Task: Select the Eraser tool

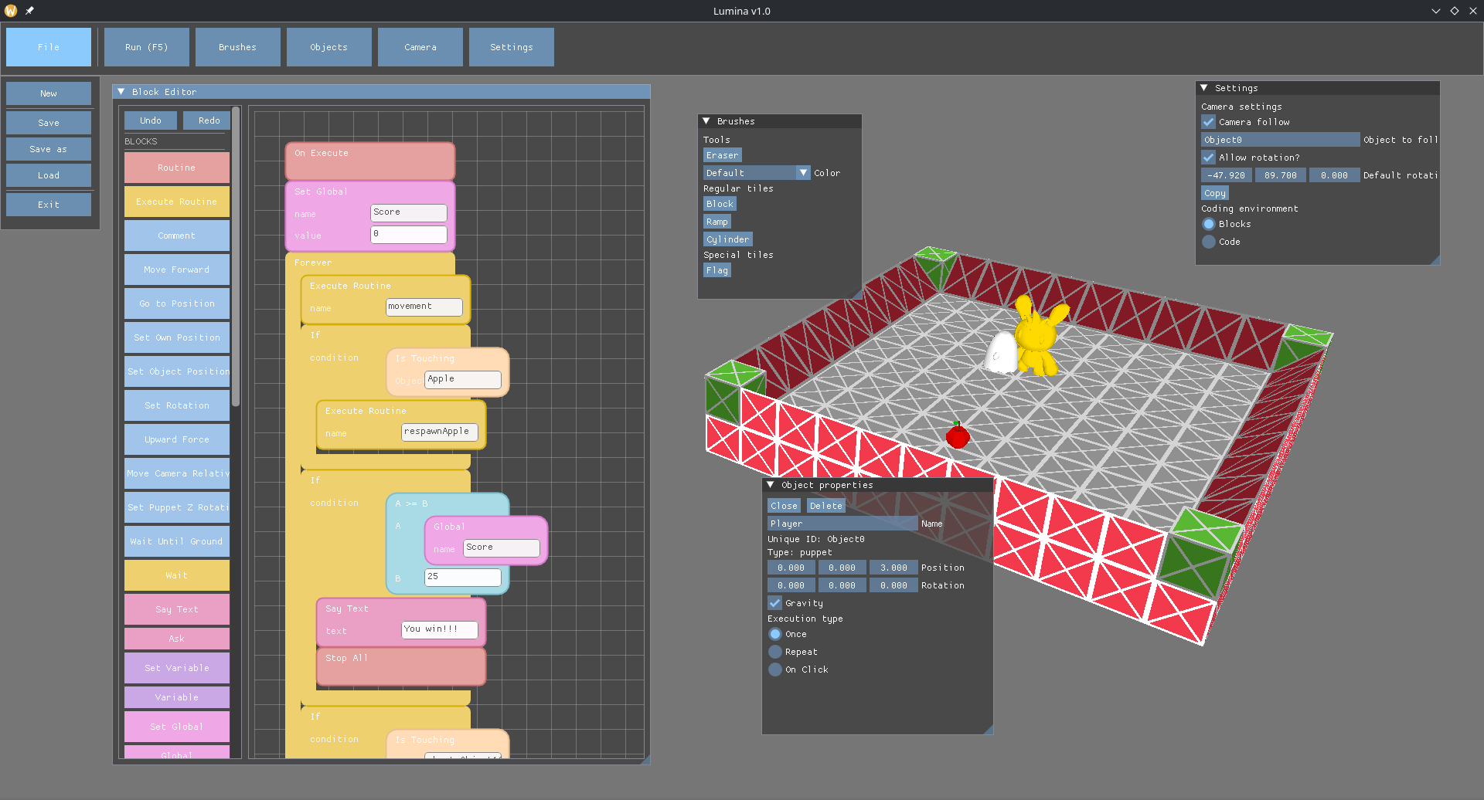Action: 722,155
